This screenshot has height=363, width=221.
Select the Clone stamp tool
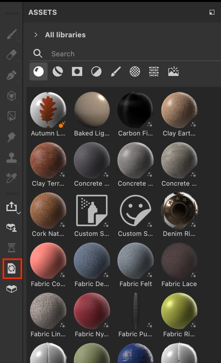coord(11,158)
